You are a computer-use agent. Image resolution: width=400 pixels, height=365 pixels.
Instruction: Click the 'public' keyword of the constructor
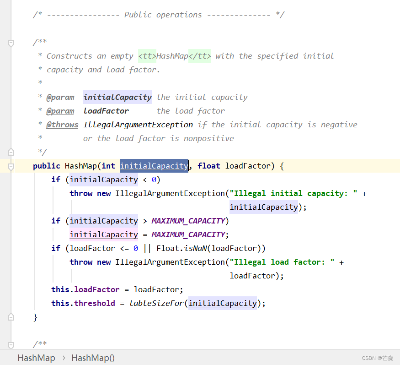47,166
